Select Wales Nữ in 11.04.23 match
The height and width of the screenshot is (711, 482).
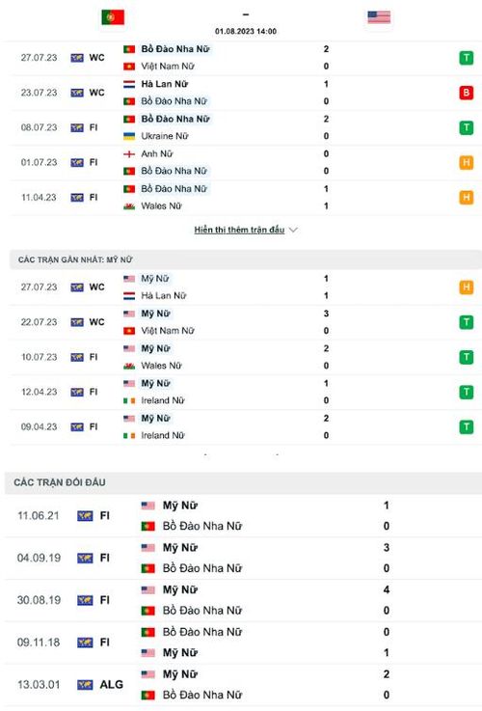coord(161,205)
